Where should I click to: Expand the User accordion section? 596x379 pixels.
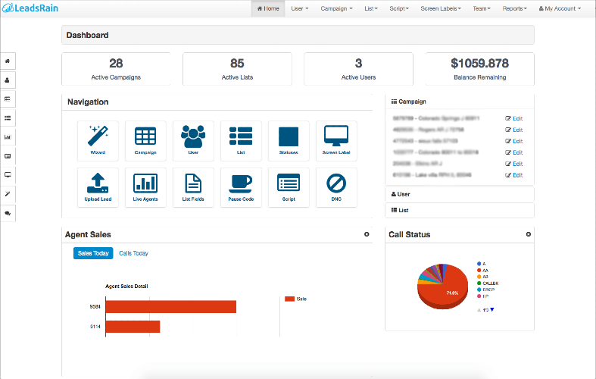coord(460,194)
